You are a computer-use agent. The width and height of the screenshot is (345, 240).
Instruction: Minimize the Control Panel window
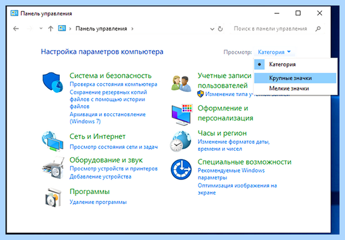click(x=277, y=13)
